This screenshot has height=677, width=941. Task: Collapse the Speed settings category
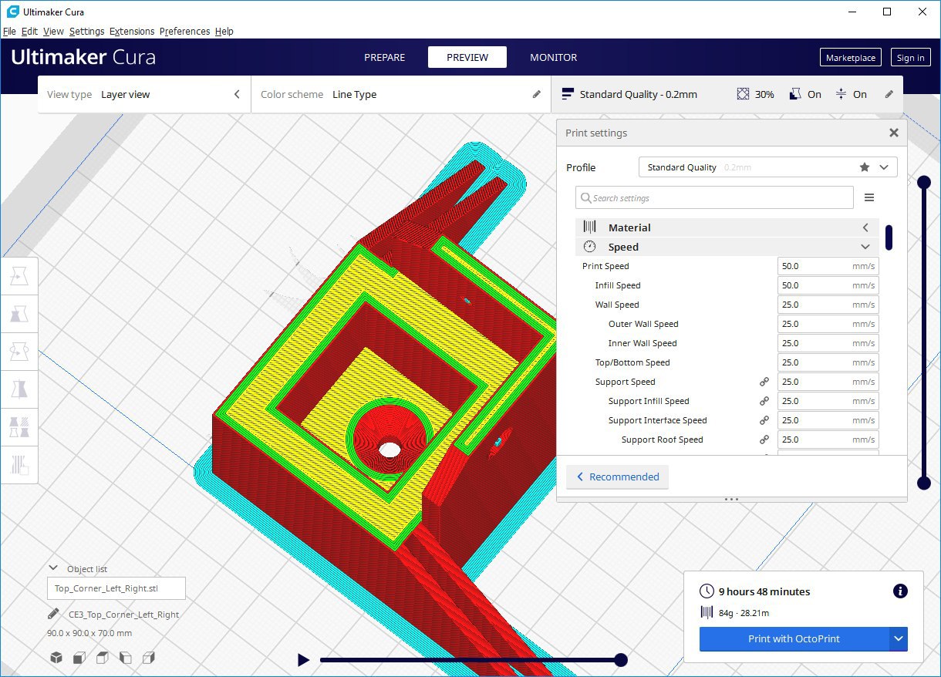[x=727, y=247]
